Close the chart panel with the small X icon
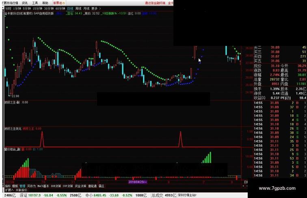 pos(2,8)
